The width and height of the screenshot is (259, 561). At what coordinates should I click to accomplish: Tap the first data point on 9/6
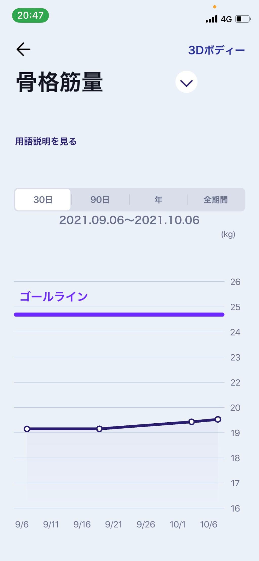(27, 429)
